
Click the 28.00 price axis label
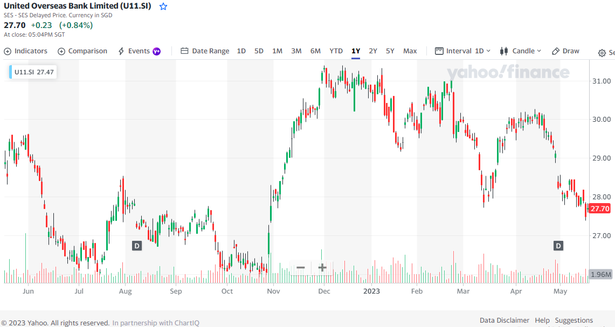602,197
